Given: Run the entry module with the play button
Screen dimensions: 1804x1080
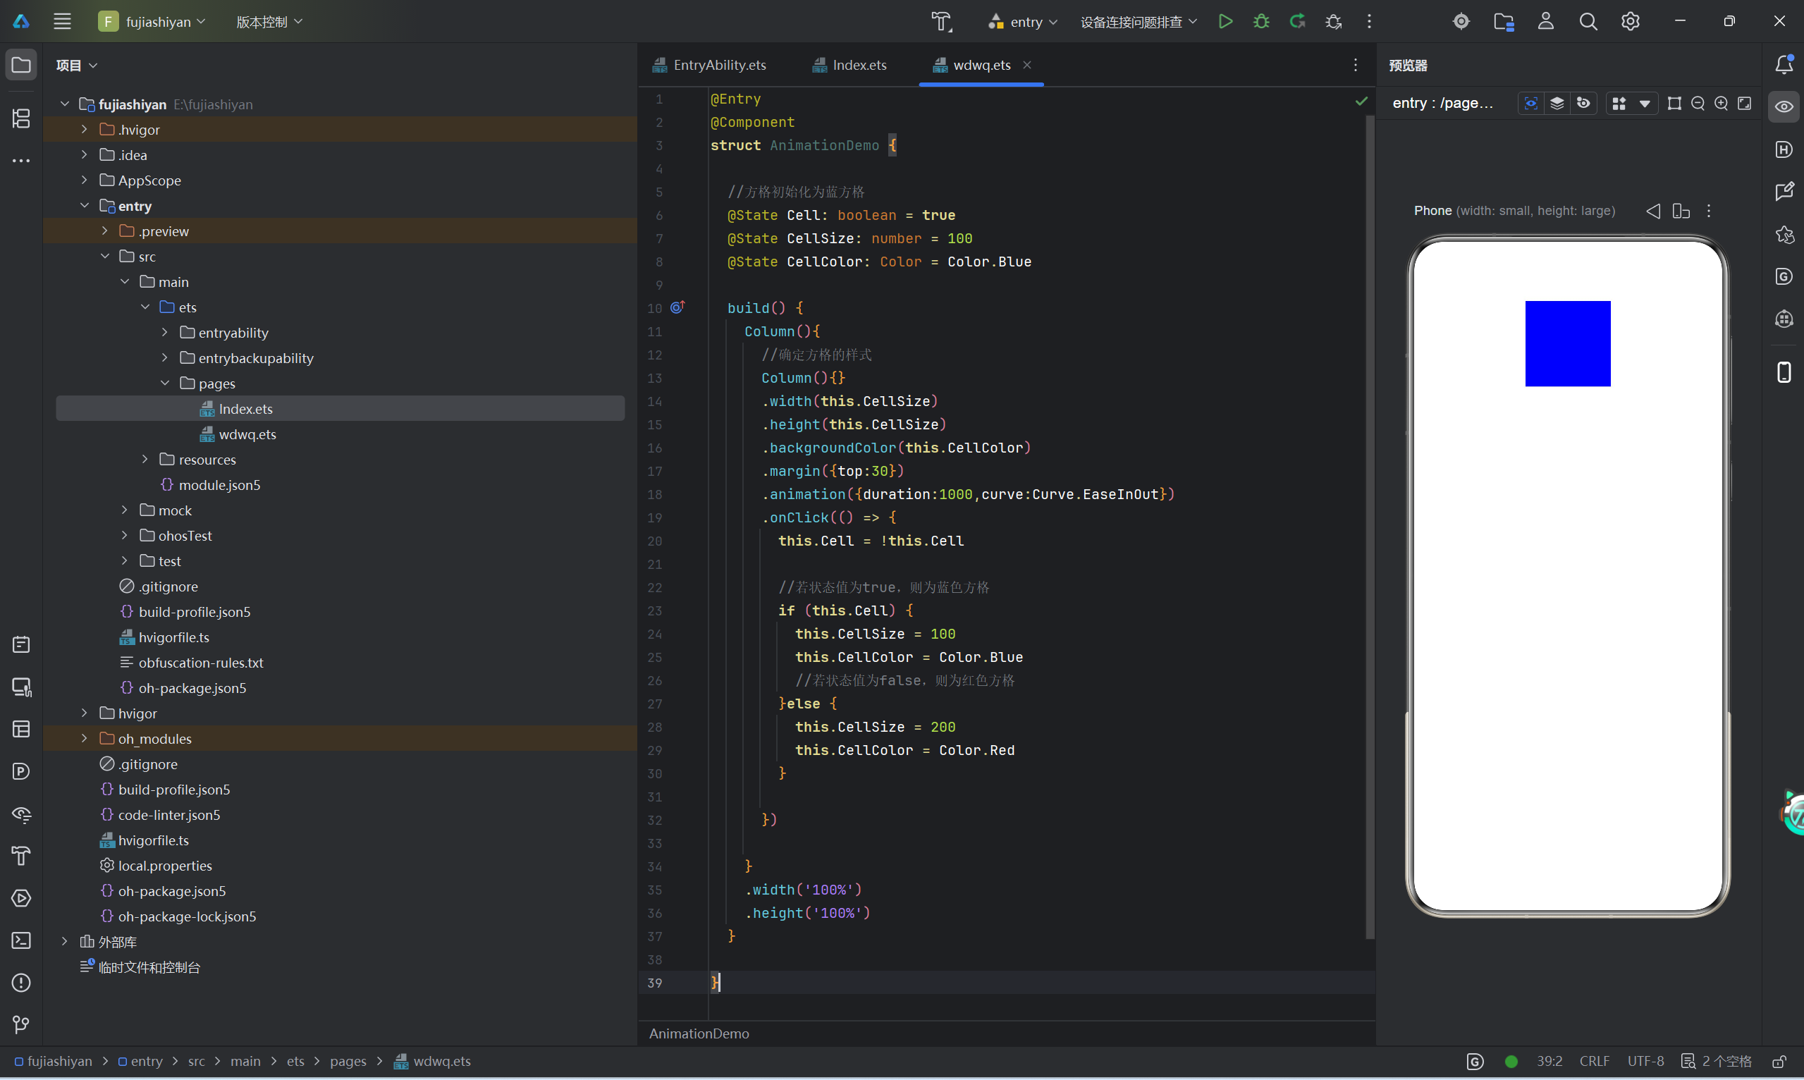Looking at the screenshot, I should 1225,21.
